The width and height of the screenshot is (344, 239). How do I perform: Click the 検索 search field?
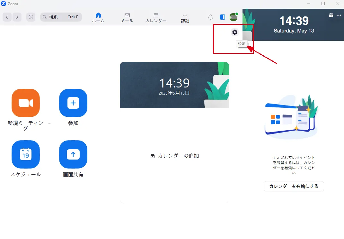point(61,17)
